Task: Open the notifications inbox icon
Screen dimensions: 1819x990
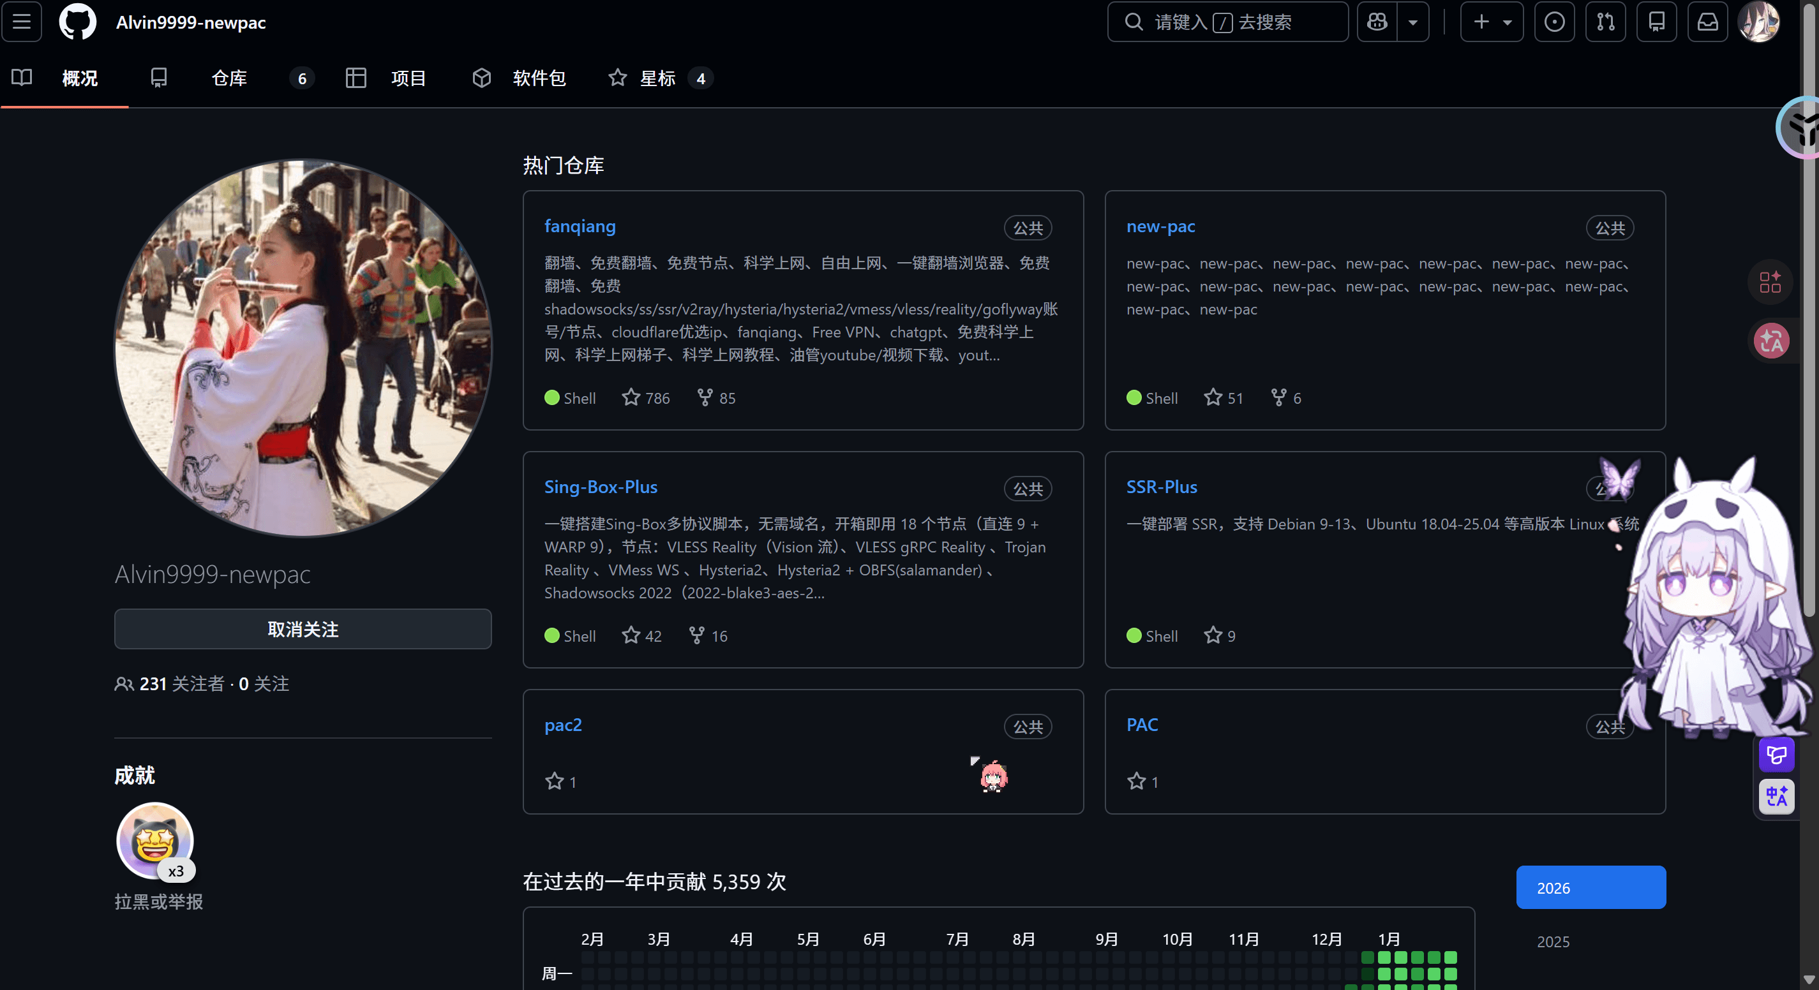Action: pyautogui.click(x=1707, y=22)
